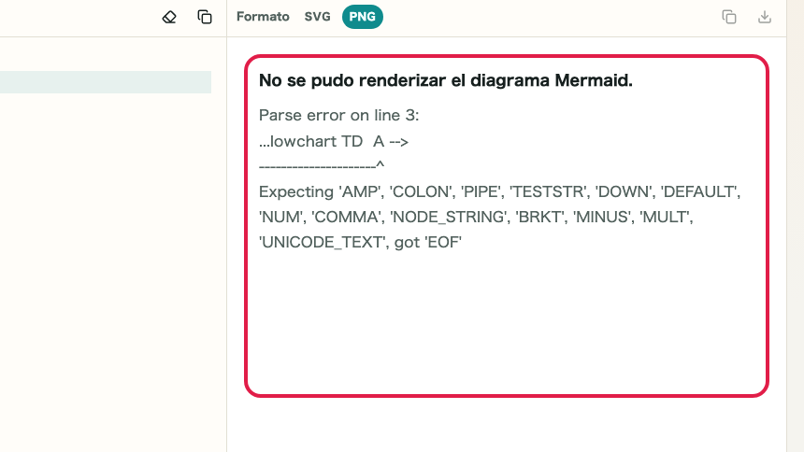Click the '...lowchart TD A -->' error line
804x452 pixels.
(334, 141)
